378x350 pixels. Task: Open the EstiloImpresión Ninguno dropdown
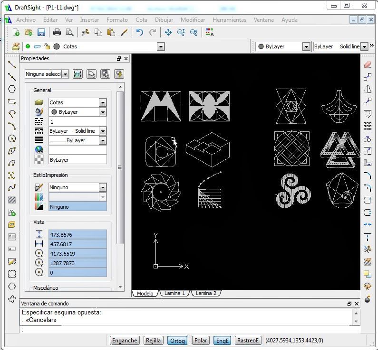coord(102,187)
